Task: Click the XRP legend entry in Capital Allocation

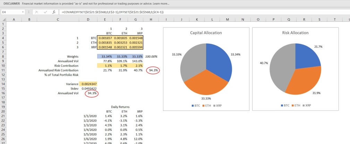Action: click(217, 105)
